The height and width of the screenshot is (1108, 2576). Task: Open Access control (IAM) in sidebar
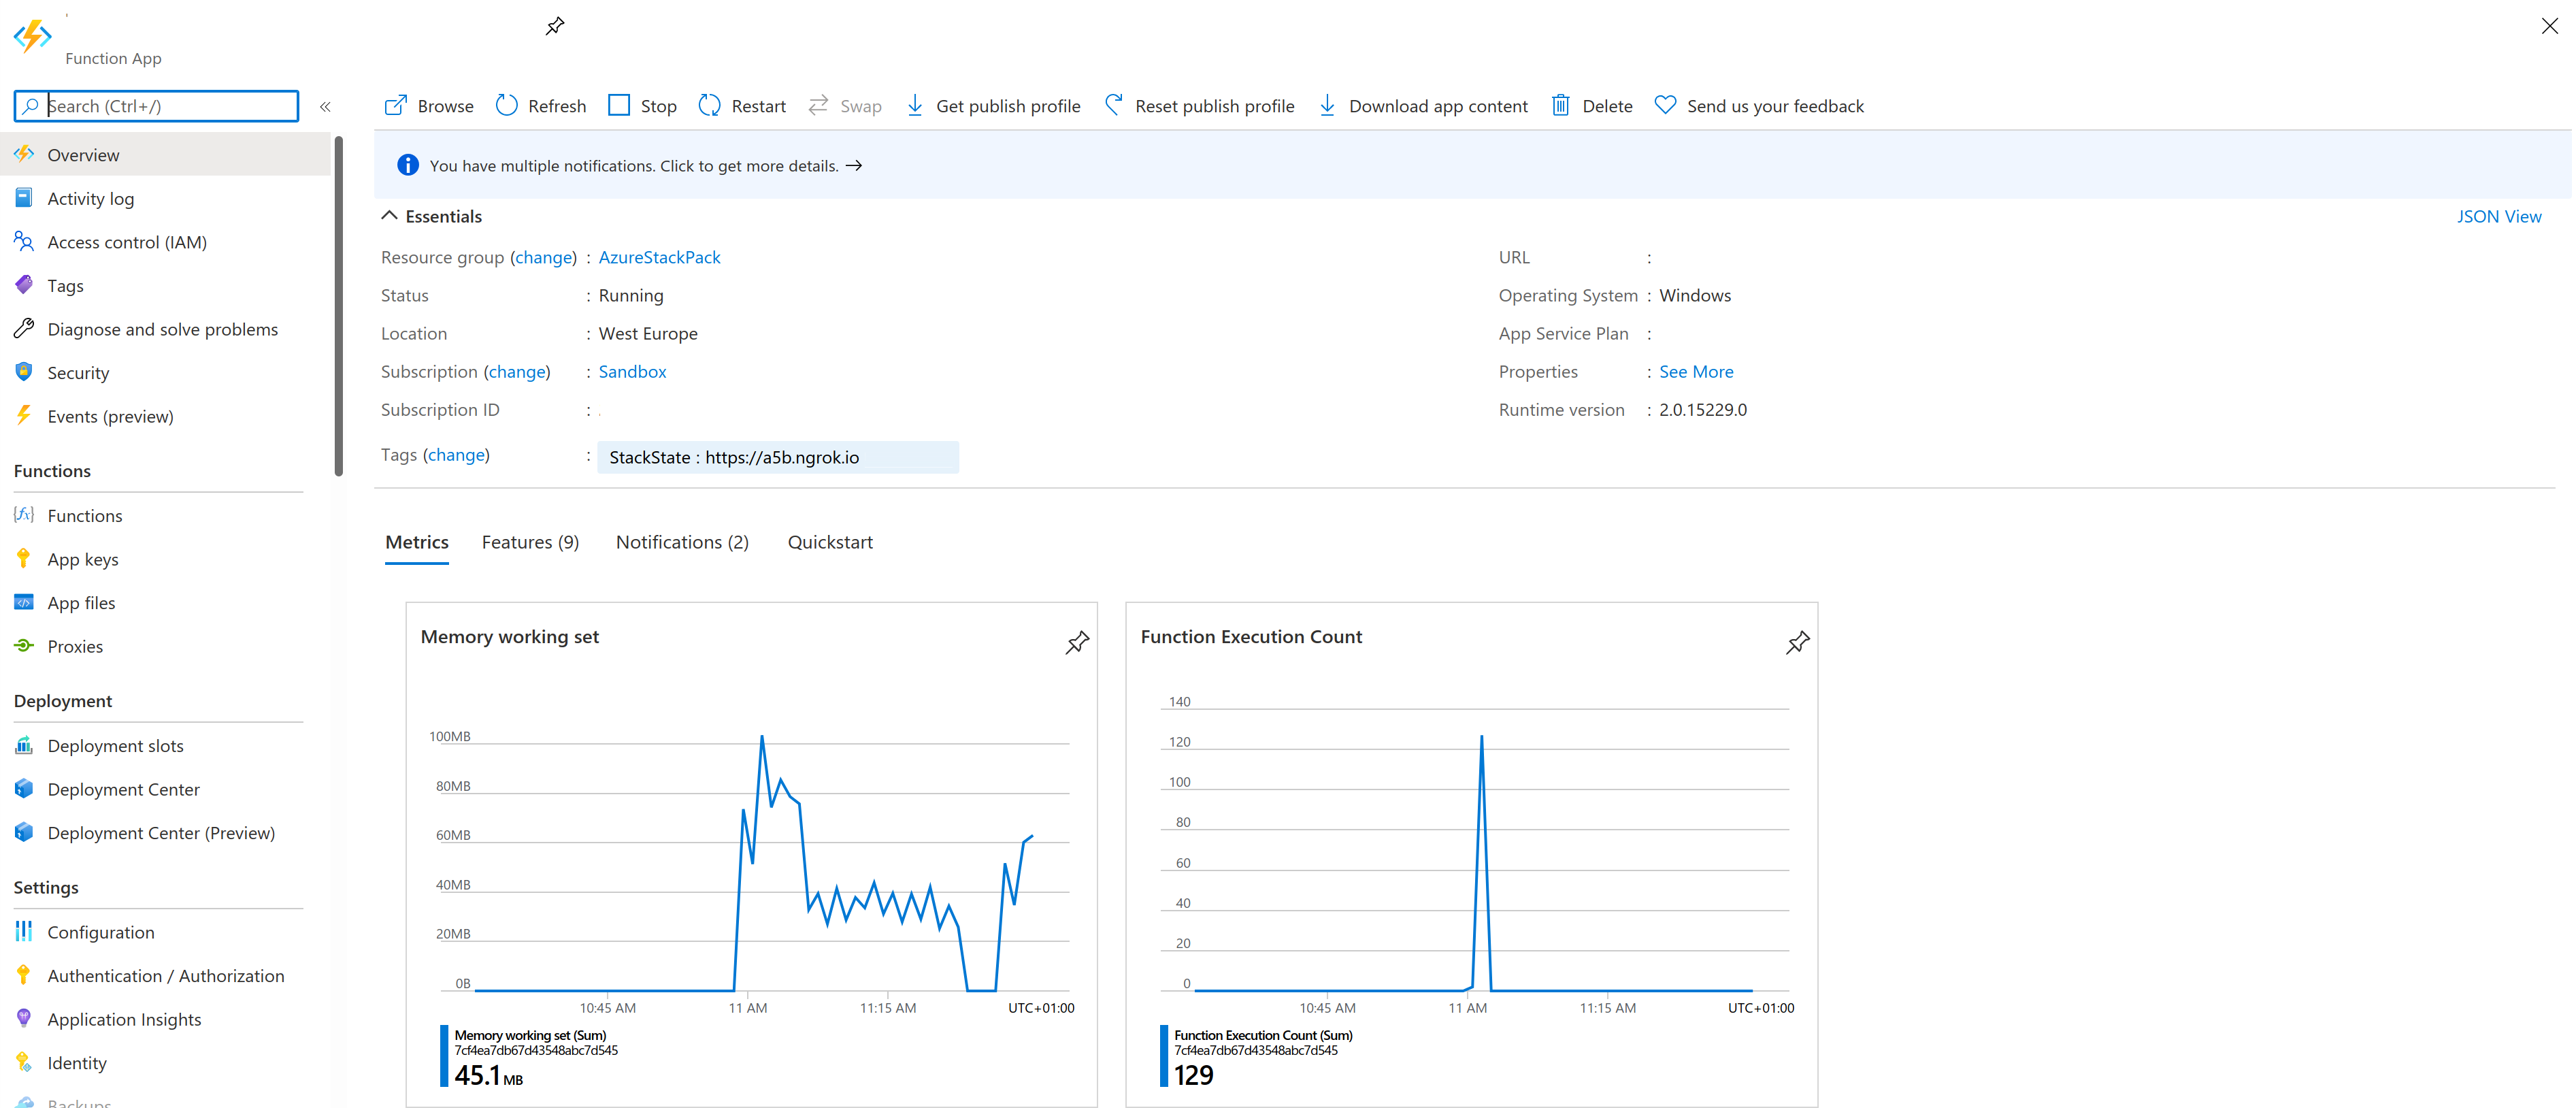pos(165,242)
